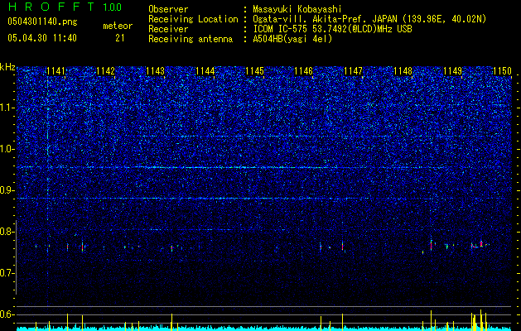Click the 1.0 kHz frequency label
Screen dimensions: 521x331
point(7,149)
